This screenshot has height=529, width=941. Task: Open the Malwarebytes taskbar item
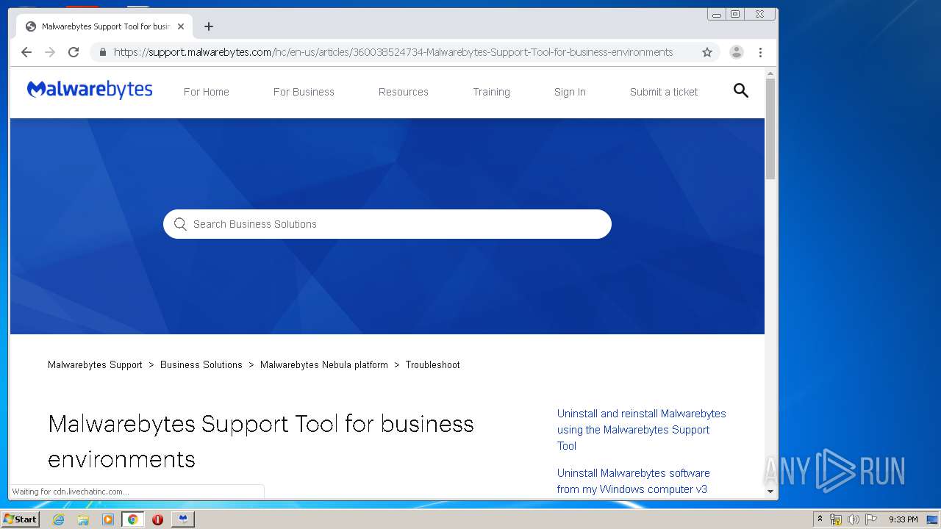(x=183, y=519)
